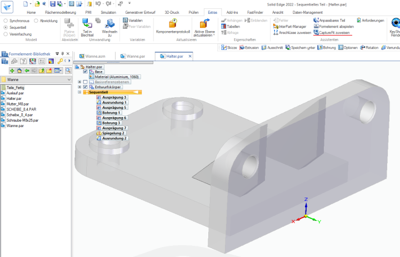Click the Teil in Blechteil icon

tap(87, 28)
